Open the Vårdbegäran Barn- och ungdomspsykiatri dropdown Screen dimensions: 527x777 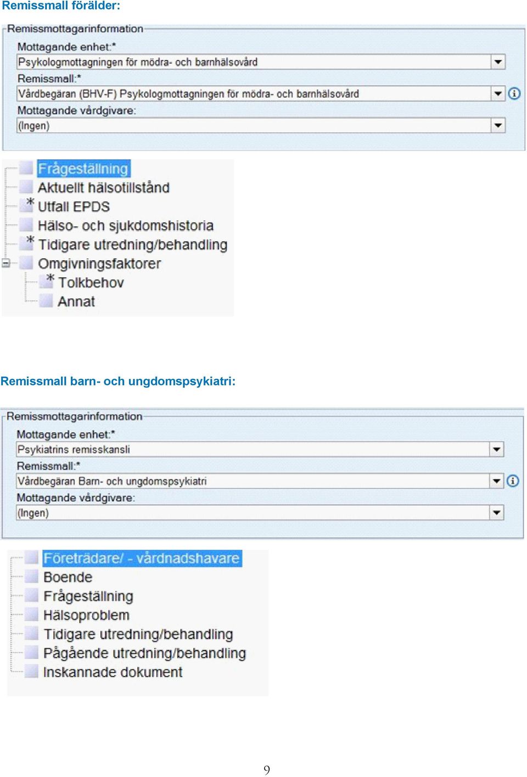(497, 481)
